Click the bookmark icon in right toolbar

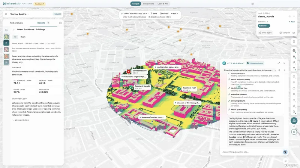[x=294, y=41]
